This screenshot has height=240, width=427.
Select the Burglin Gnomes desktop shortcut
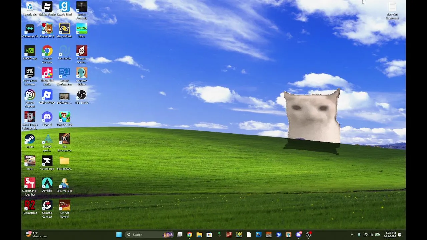[82, 55]
